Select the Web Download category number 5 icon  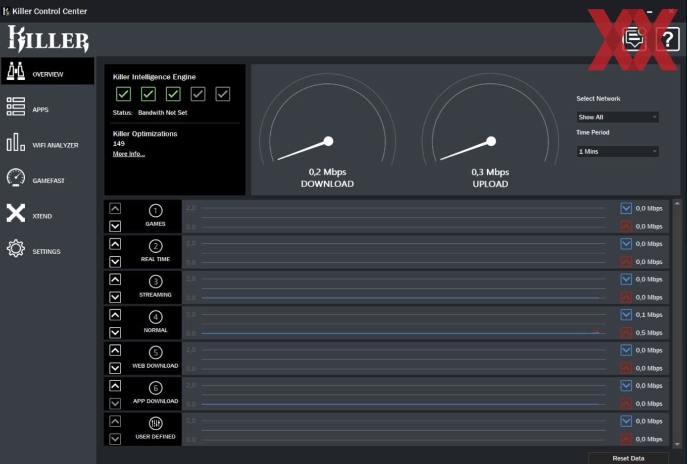click(156, 352)
